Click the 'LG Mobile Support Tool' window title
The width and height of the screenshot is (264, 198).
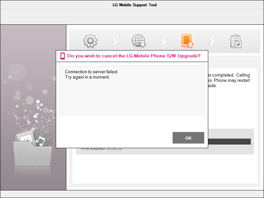(135, 5)
